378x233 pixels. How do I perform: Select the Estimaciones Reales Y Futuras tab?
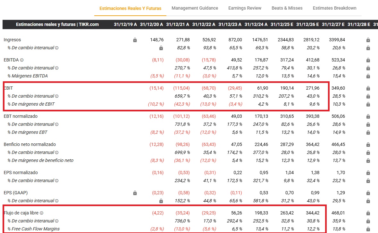(x=130, y=8)
